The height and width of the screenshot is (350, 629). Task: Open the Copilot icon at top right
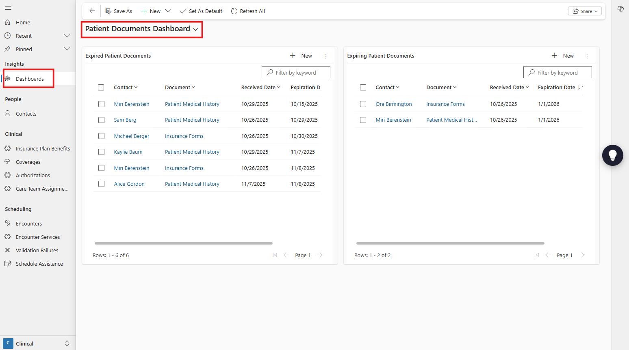pos(620,9)
